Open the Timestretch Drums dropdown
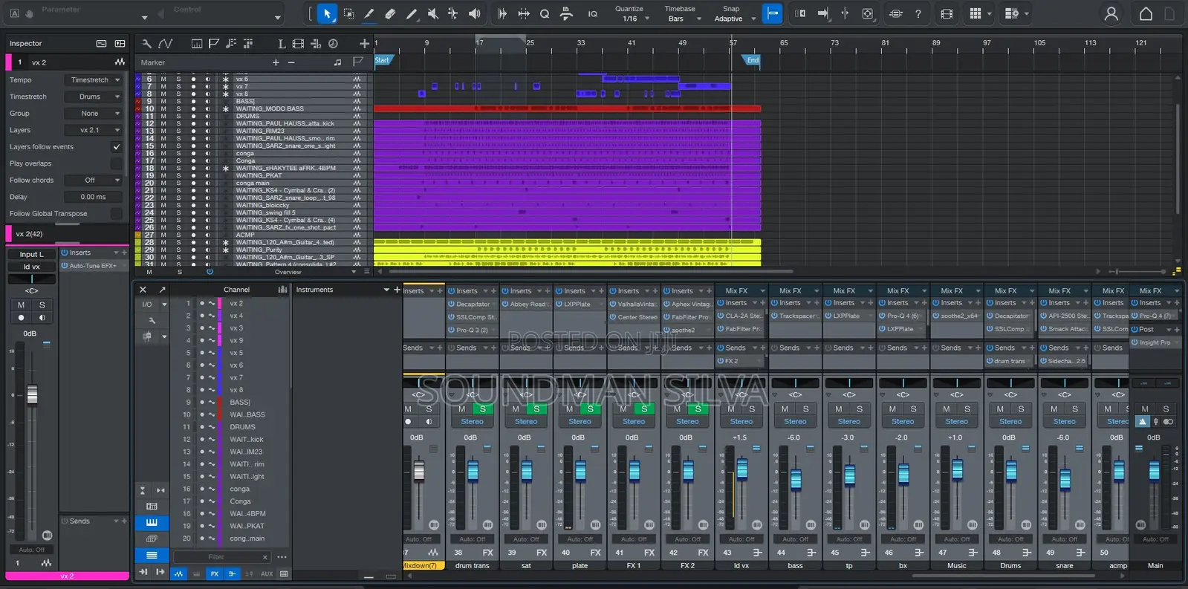This screenshot has height=589, width=1188. pyautogui.click(x=94, y=97)
